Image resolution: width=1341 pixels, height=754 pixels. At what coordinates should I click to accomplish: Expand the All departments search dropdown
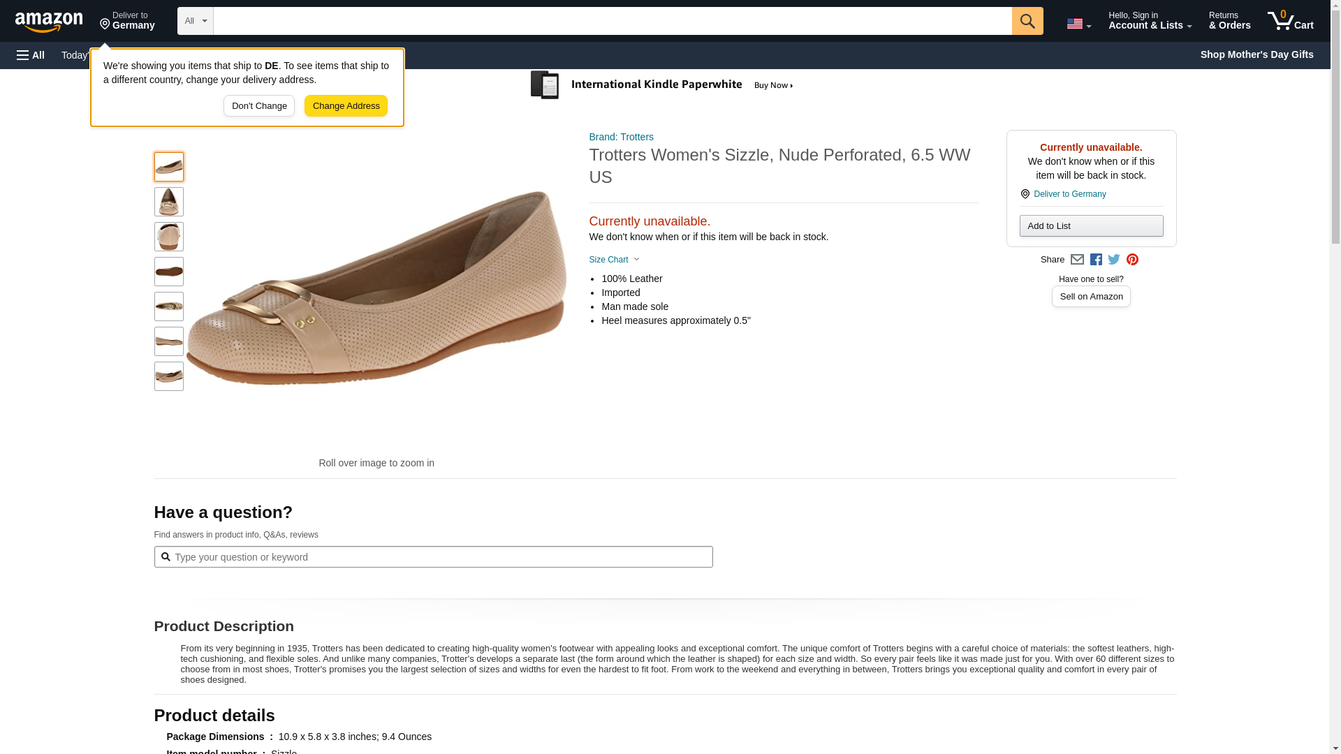click(x=195, y=21)
